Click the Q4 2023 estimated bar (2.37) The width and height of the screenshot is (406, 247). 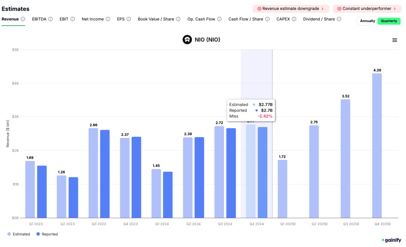pos(125,178)
